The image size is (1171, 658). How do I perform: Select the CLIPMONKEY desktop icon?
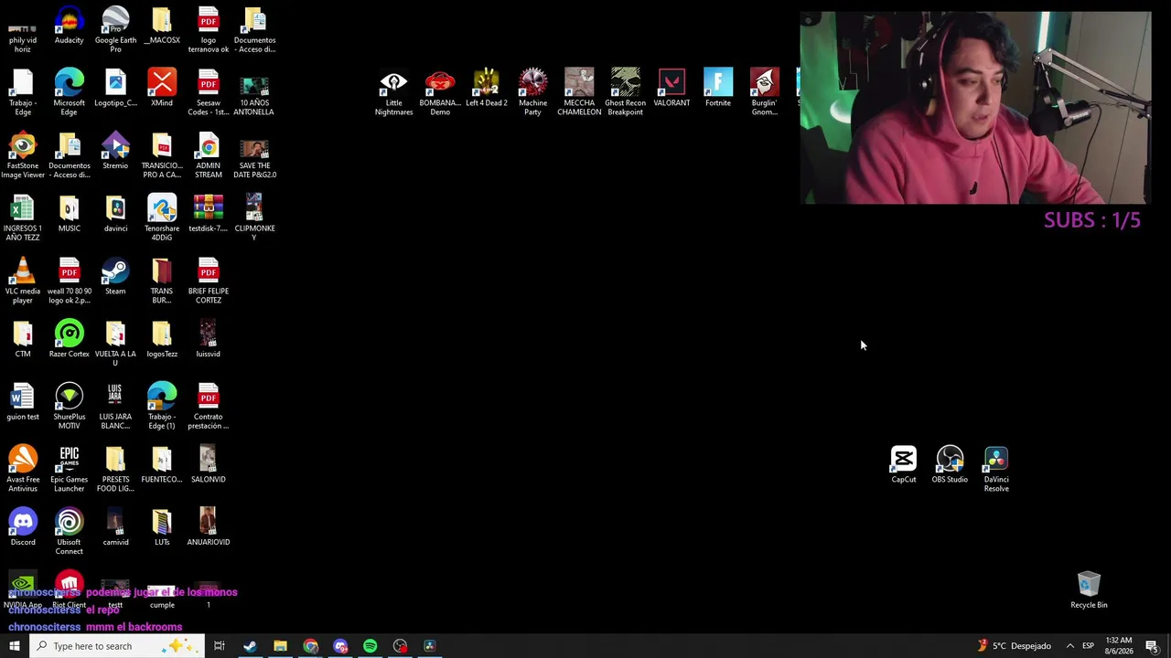(x=254, y=218)
